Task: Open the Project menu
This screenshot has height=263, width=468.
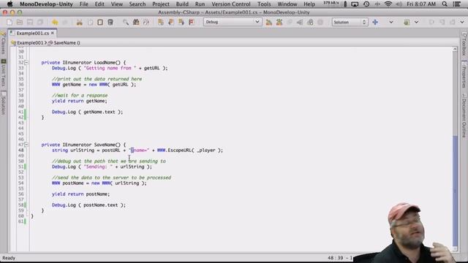Action: (161, 4)
